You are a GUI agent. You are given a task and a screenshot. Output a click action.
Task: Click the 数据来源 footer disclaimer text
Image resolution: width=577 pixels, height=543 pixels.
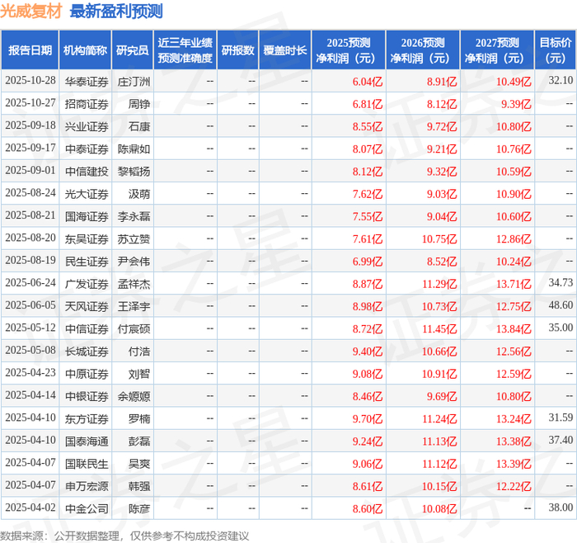tap(124, 536)
